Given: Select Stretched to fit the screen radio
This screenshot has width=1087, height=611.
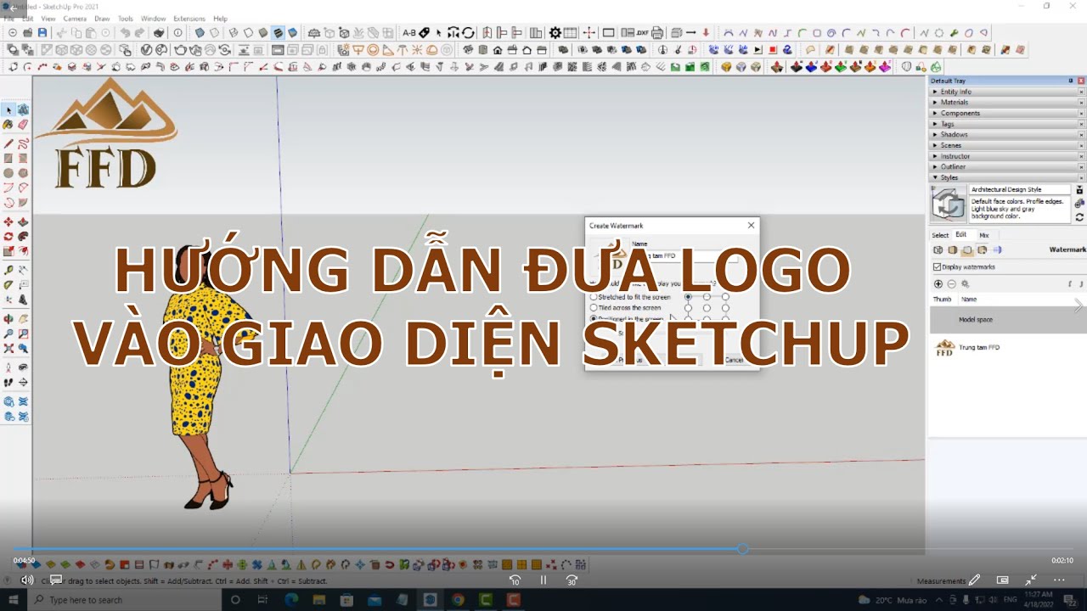Looking at the screenshot, I should (594, 297).
